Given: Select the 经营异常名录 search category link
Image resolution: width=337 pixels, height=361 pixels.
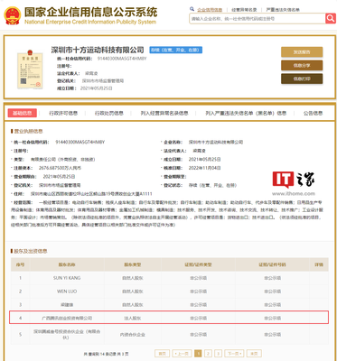Looking at the screenshot, I should (x=244, y=10).
